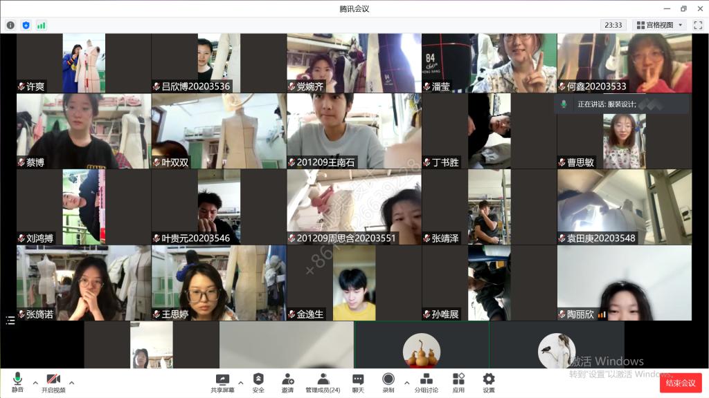Open the 聊天 chat panel

[x=358, y=382]
